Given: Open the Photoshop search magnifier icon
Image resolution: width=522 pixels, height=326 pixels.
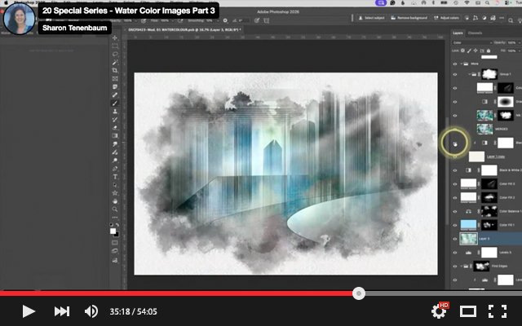Looking at the screenshot, I should click(511, 20).
